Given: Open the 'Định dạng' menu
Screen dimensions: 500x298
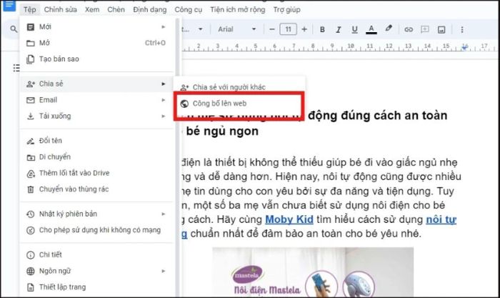Looking at the screenshot, I should 149,9.
